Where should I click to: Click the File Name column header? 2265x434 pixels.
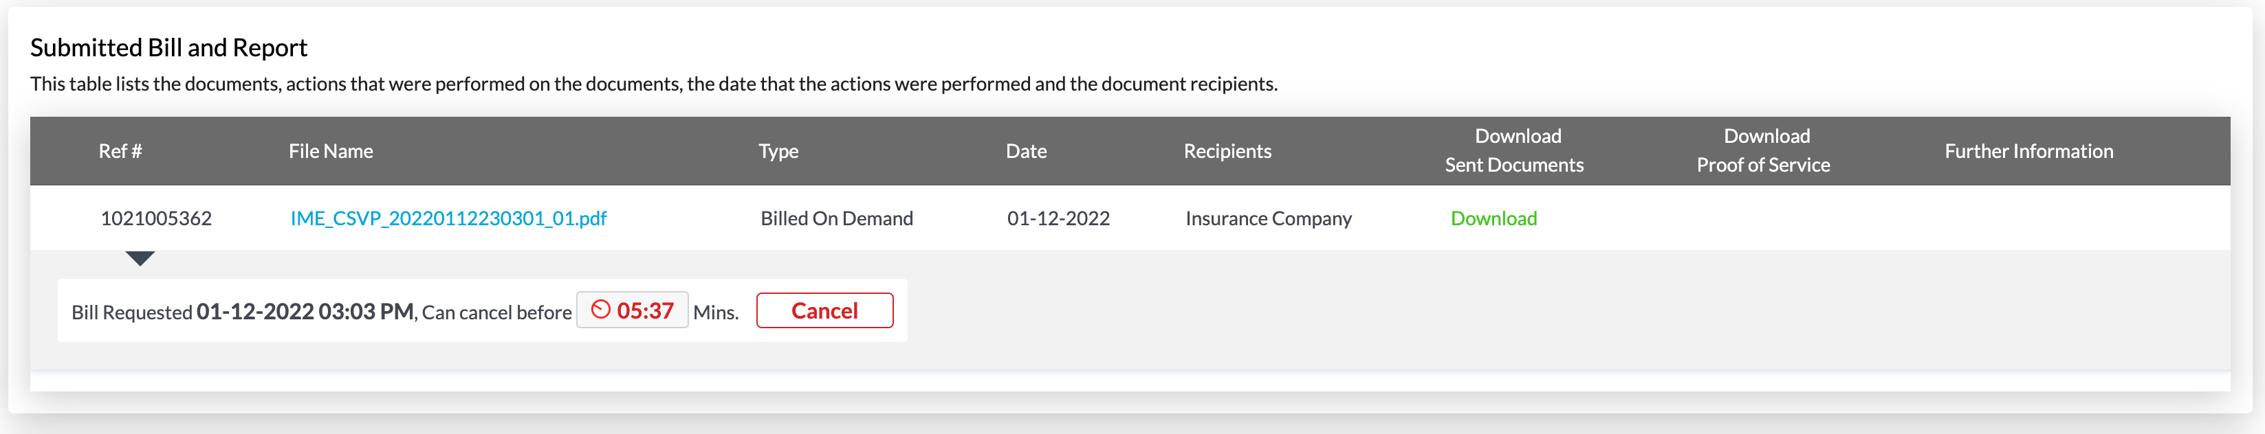point(331,151)
